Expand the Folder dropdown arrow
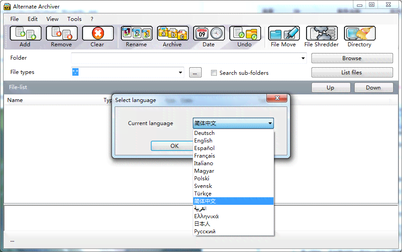This screenshot has height=252, width=402. [x=303, y=58]
